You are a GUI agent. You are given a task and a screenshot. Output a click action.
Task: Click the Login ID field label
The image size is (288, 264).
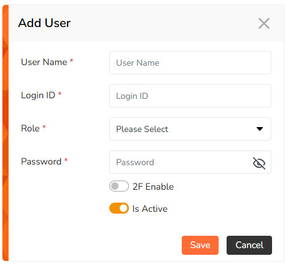[x=38, y=95]
